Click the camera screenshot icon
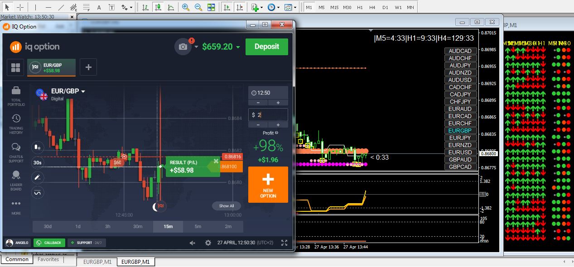Image resolution: width=574 pixels, height=267 pixels. point(183,47)
